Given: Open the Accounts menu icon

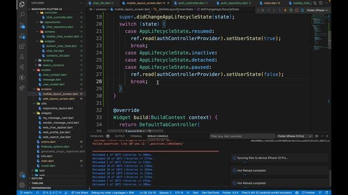Looking at the screenshot, I should click(22, 174).
